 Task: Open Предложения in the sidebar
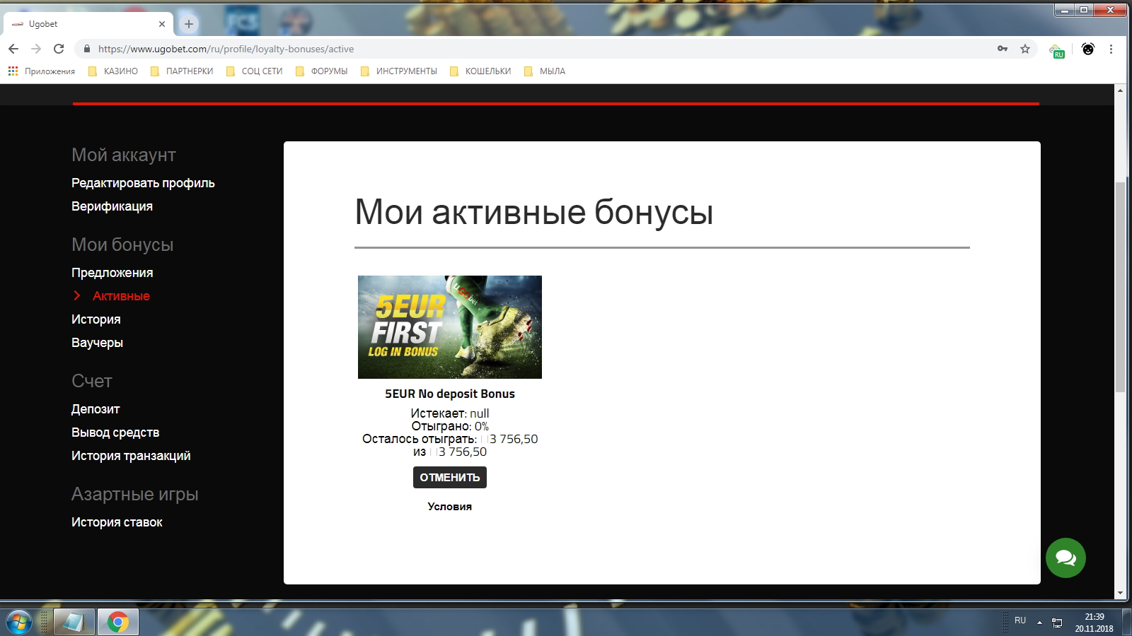coord(112,273)
